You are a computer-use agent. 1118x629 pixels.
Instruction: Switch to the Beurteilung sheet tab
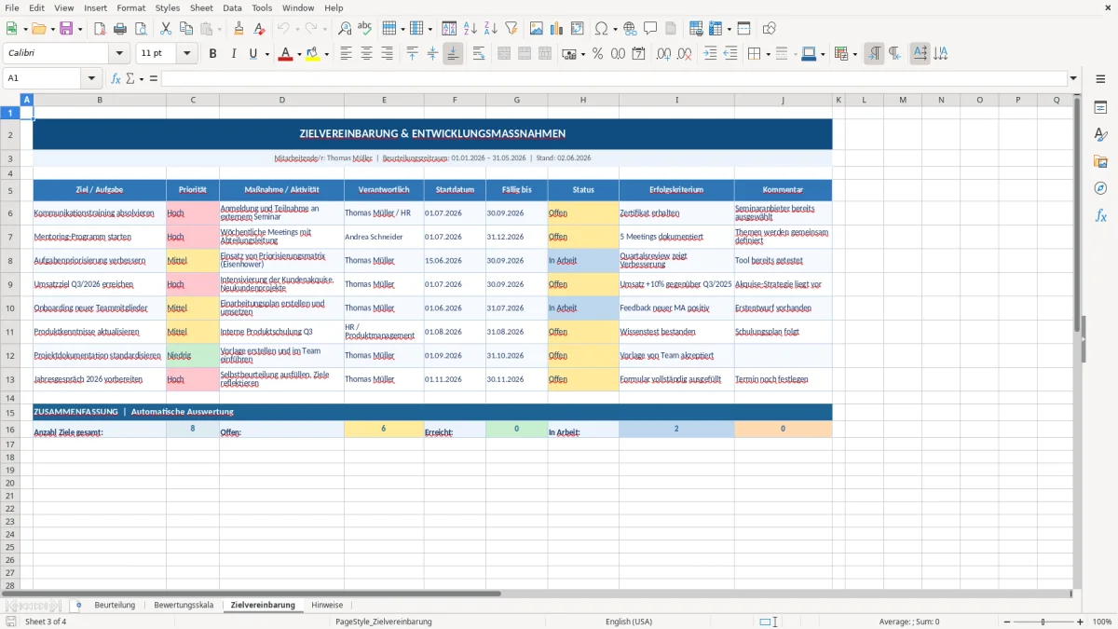(115, 605)
